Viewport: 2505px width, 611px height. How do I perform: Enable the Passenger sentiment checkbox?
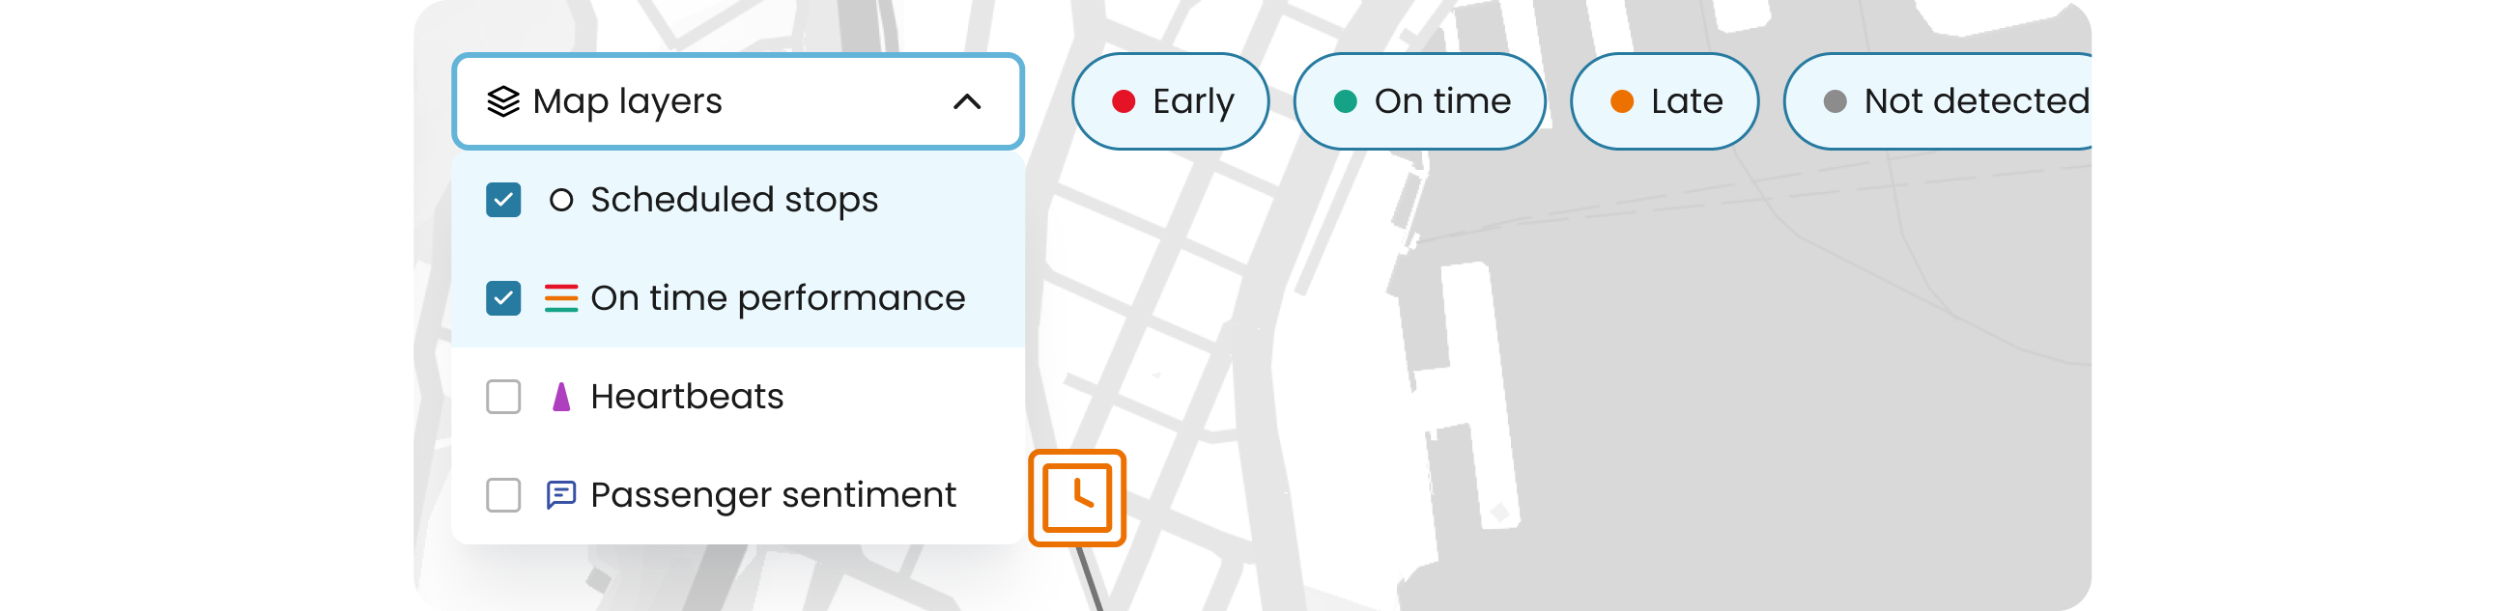503,495
